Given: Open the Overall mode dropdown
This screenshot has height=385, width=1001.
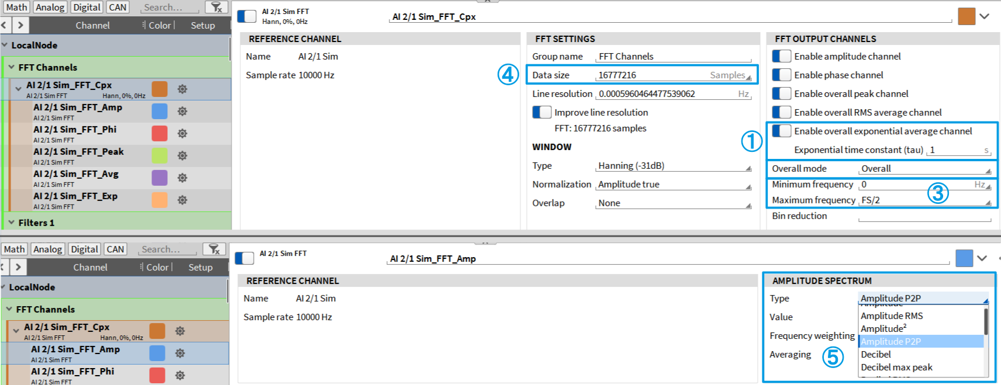Looking at the screenshot, I should [925, 169].
